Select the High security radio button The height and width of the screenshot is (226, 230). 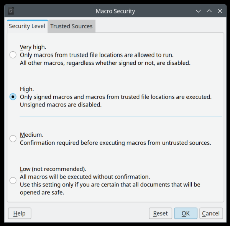[13, 97]
